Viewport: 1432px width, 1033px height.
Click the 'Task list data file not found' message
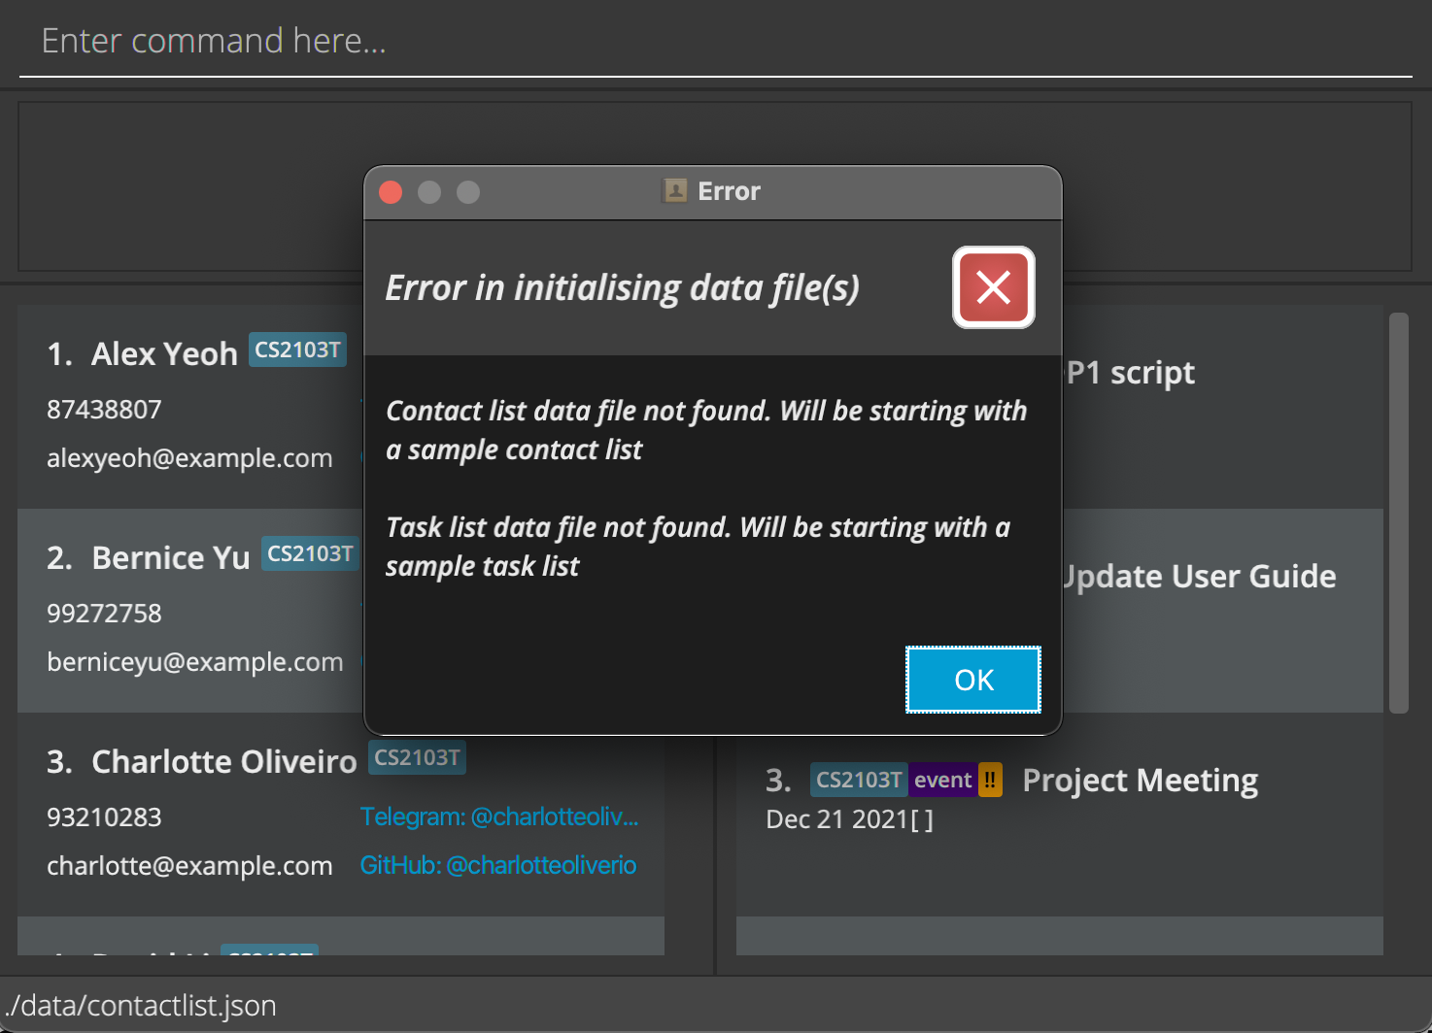coord(698,547)
